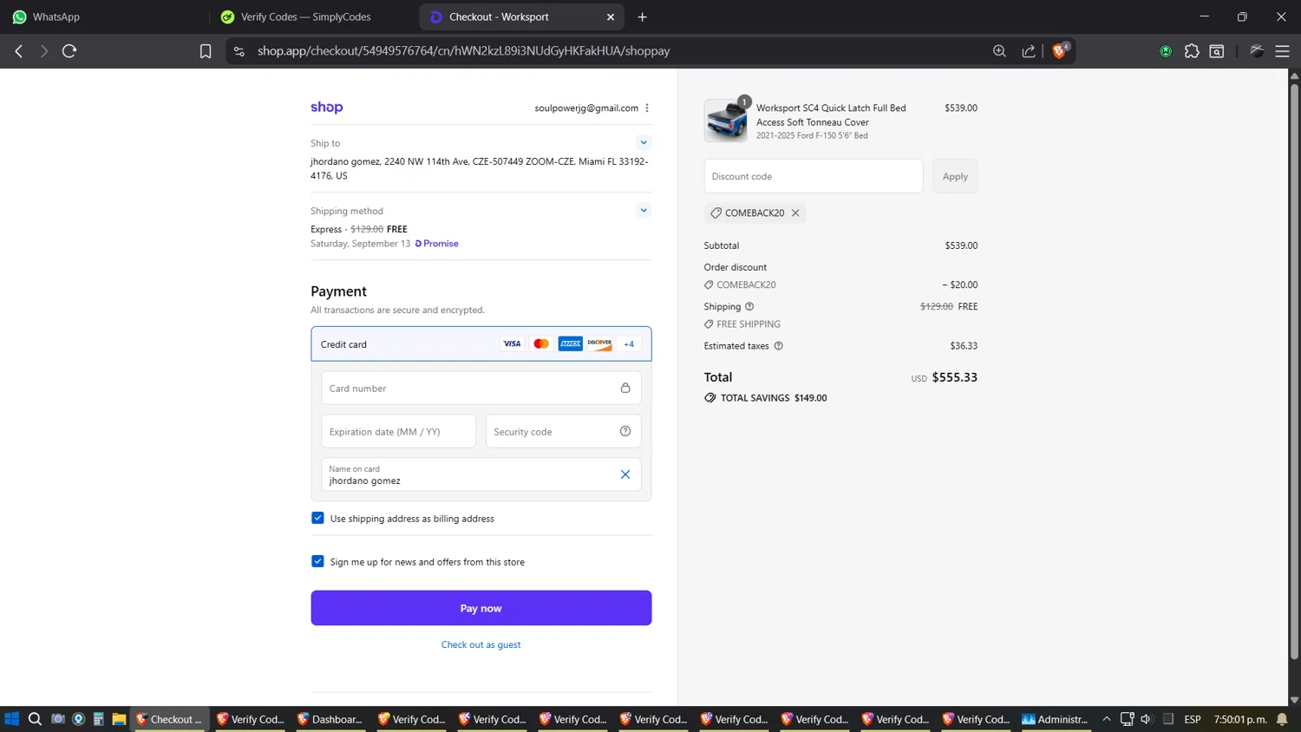
Task: Expand the Shipping method section
Action: point(643,210)
